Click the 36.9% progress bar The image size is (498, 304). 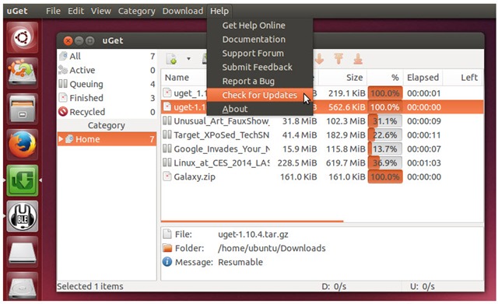tap(385, 162)
